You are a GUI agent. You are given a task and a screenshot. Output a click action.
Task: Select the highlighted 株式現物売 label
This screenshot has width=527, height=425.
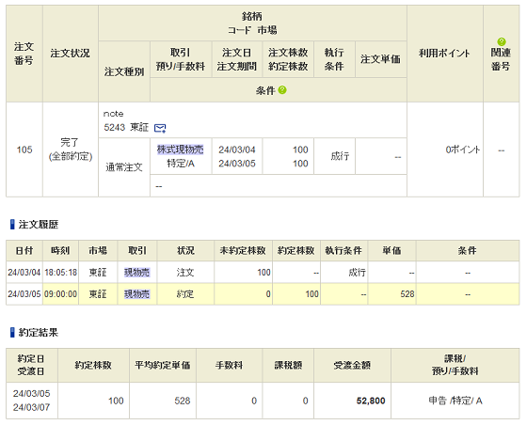181,150
